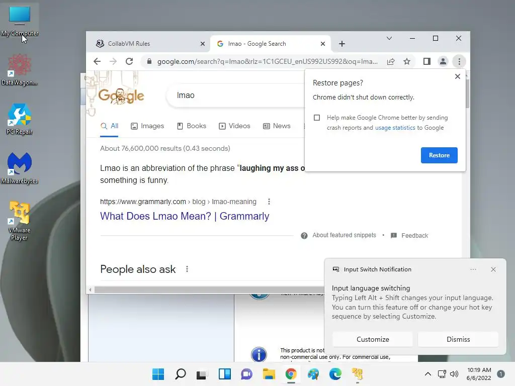Open Chrome's side panel icon

click(x=426, y=61)
